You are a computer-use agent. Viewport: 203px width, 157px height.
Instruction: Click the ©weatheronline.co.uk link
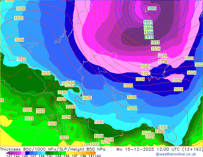click(176, 154)
